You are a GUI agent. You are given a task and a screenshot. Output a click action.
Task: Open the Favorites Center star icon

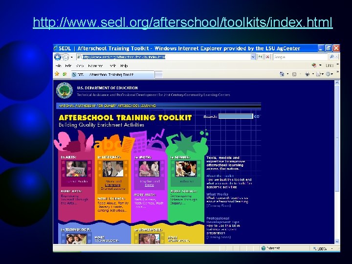click(57, 74)
